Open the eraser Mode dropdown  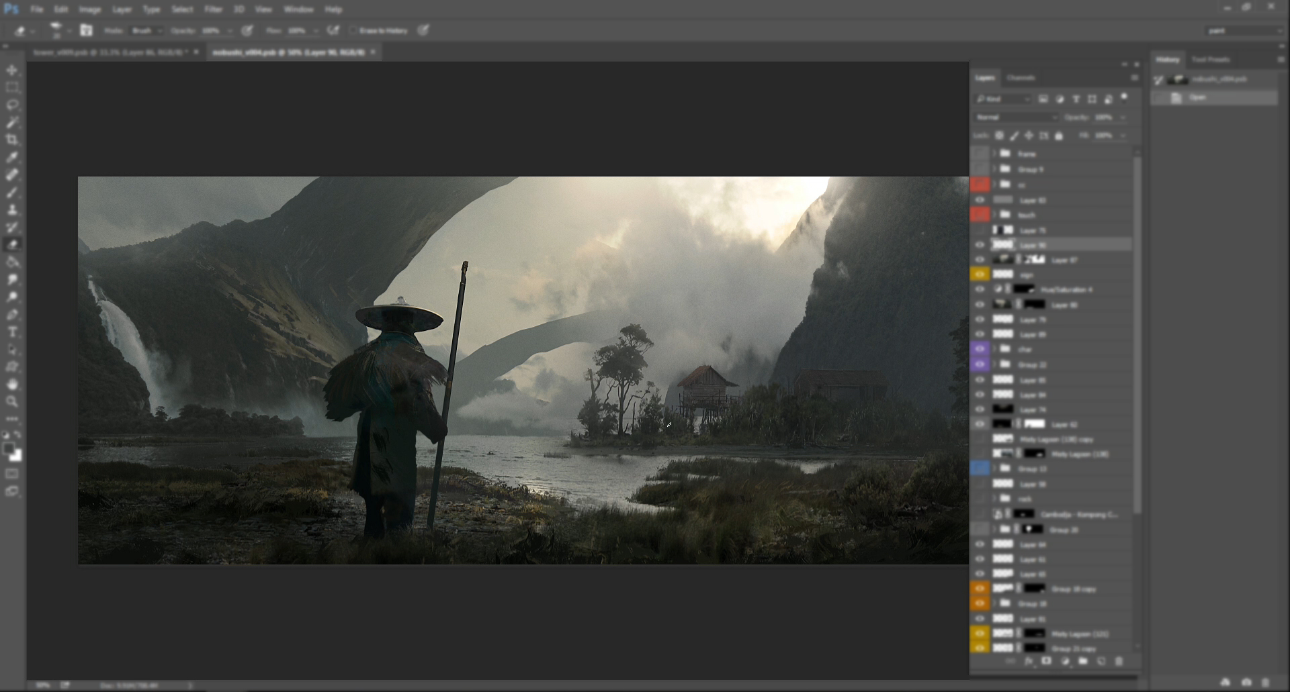[147, 31]
